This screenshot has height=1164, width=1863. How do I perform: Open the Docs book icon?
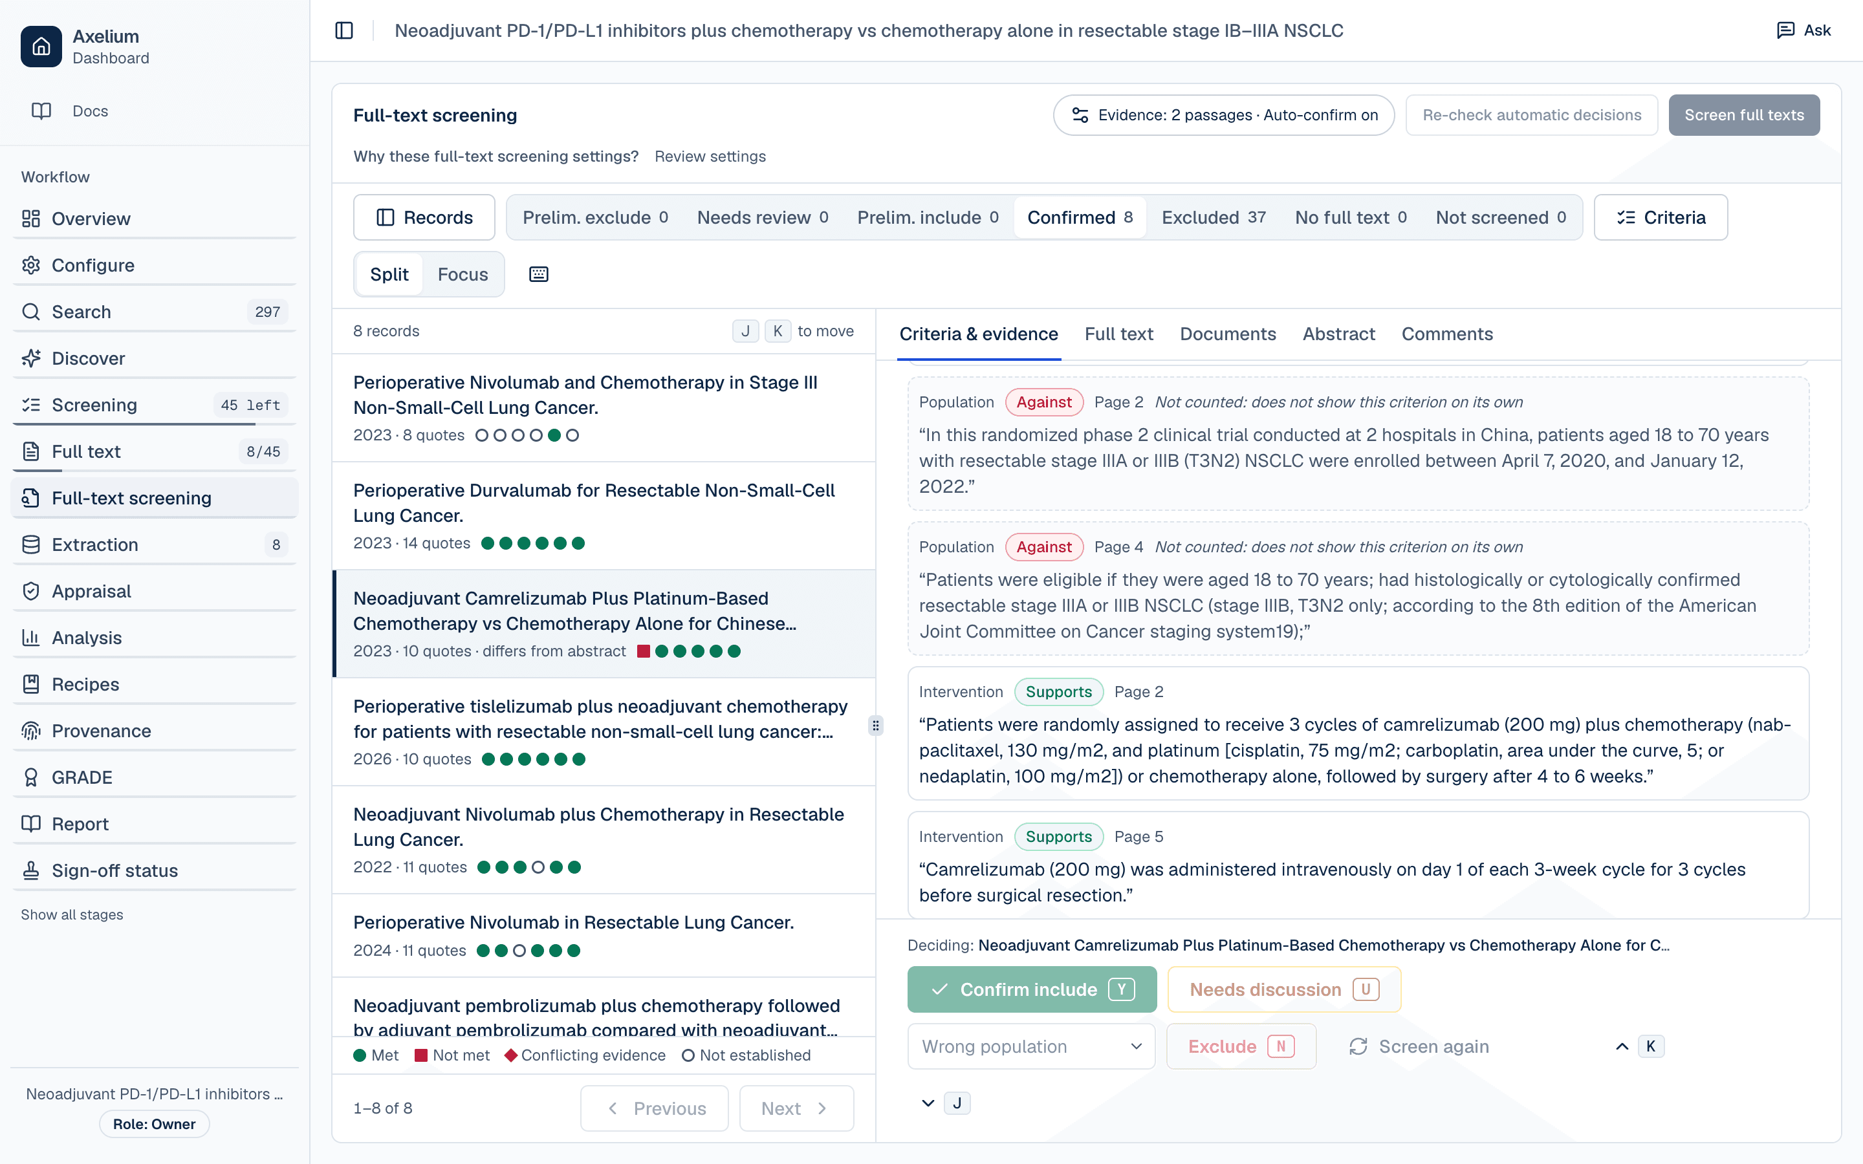pyautogui.click(x=41, y=111)
